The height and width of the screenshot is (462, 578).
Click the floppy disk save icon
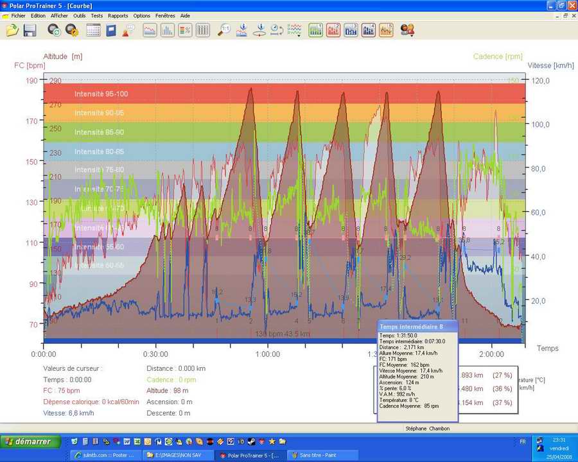click(30, 30)
